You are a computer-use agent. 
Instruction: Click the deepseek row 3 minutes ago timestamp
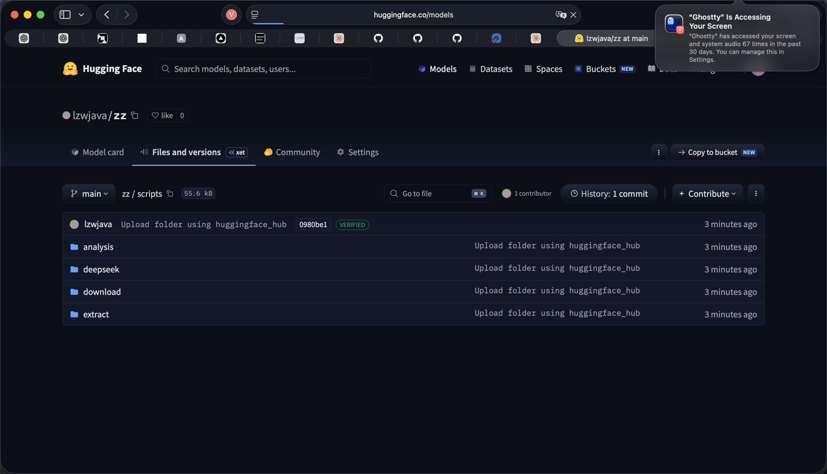click(x=730, y=269)
